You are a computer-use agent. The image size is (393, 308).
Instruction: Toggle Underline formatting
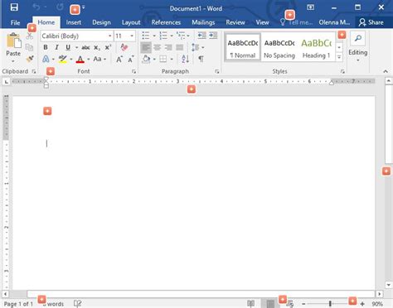click(68, 47)
